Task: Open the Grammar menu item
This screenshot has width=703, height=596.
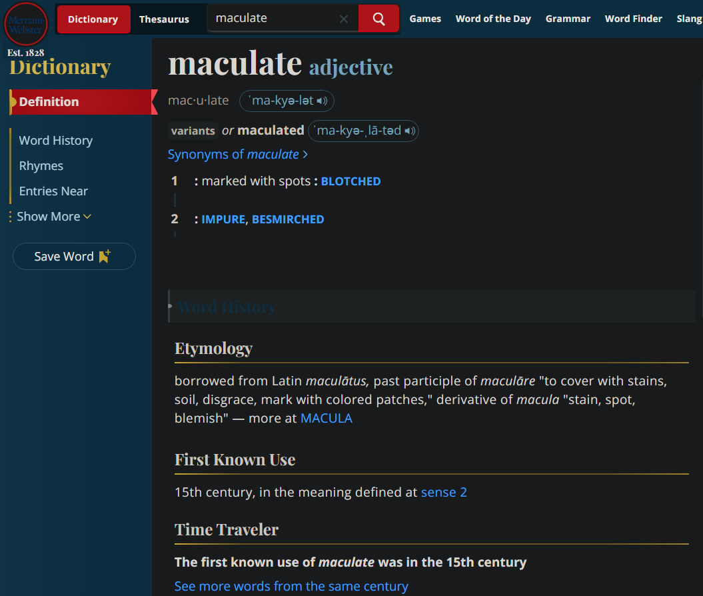Action: 568,19
